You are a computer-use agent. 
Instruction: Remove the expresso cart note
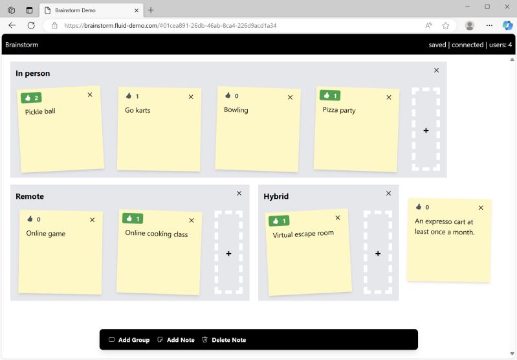click(x=481, y=208)
